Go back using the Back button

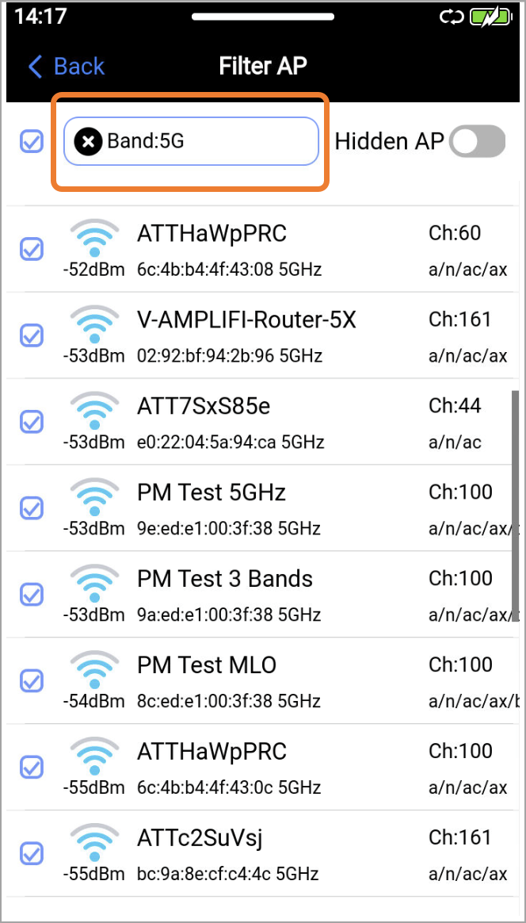[x=66, y=67]
